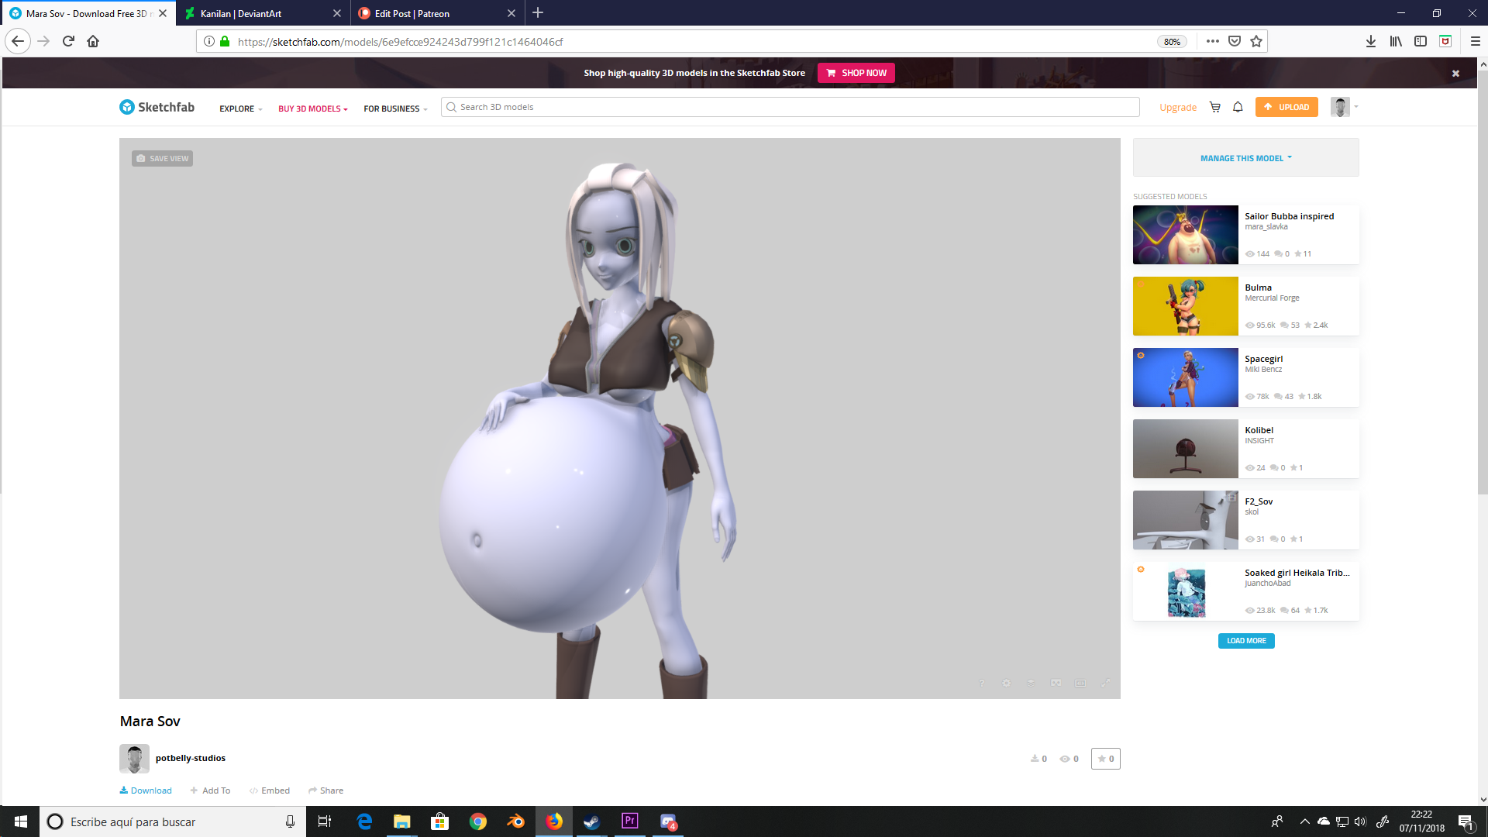This screenshot has height=837, width=1488.
Task: Open the page actions ellipsis menu
Action: (1213, 41)
